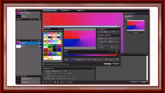Expand the Slide 1 Settings row arrow

coord(40,13)
